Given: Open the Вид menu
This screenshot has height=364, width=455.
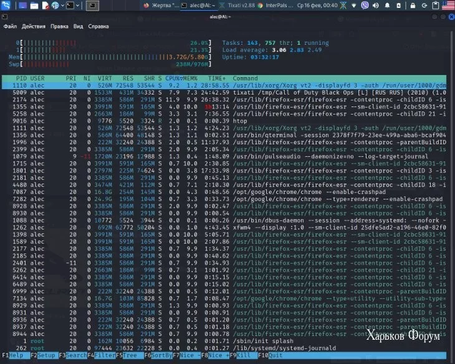Looking at the screenshot, I should (x=78, y=26).
